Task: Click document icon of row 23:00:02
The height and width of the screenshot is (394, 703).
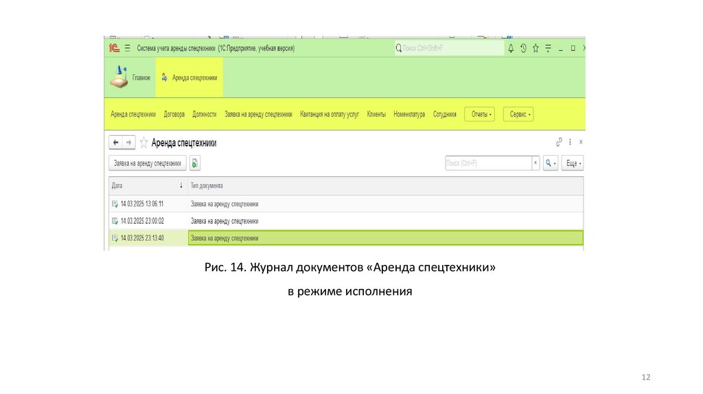Action: click(115, 221)
